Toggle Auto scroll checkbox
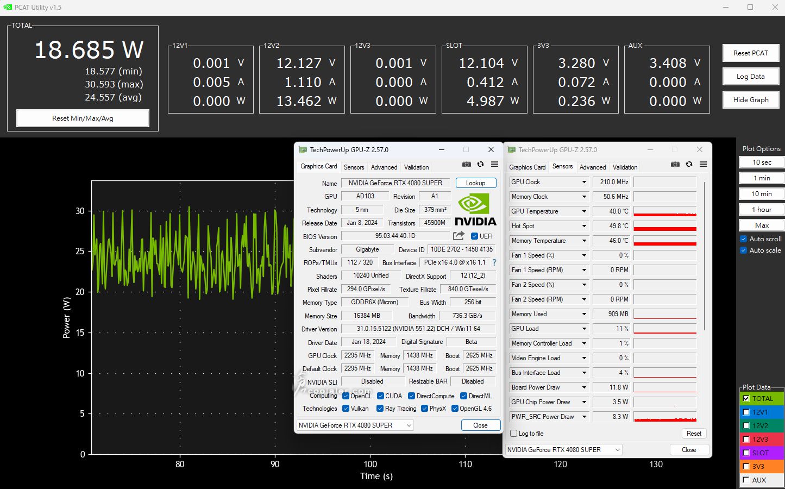The image size is (785, 489). [744, 239]
